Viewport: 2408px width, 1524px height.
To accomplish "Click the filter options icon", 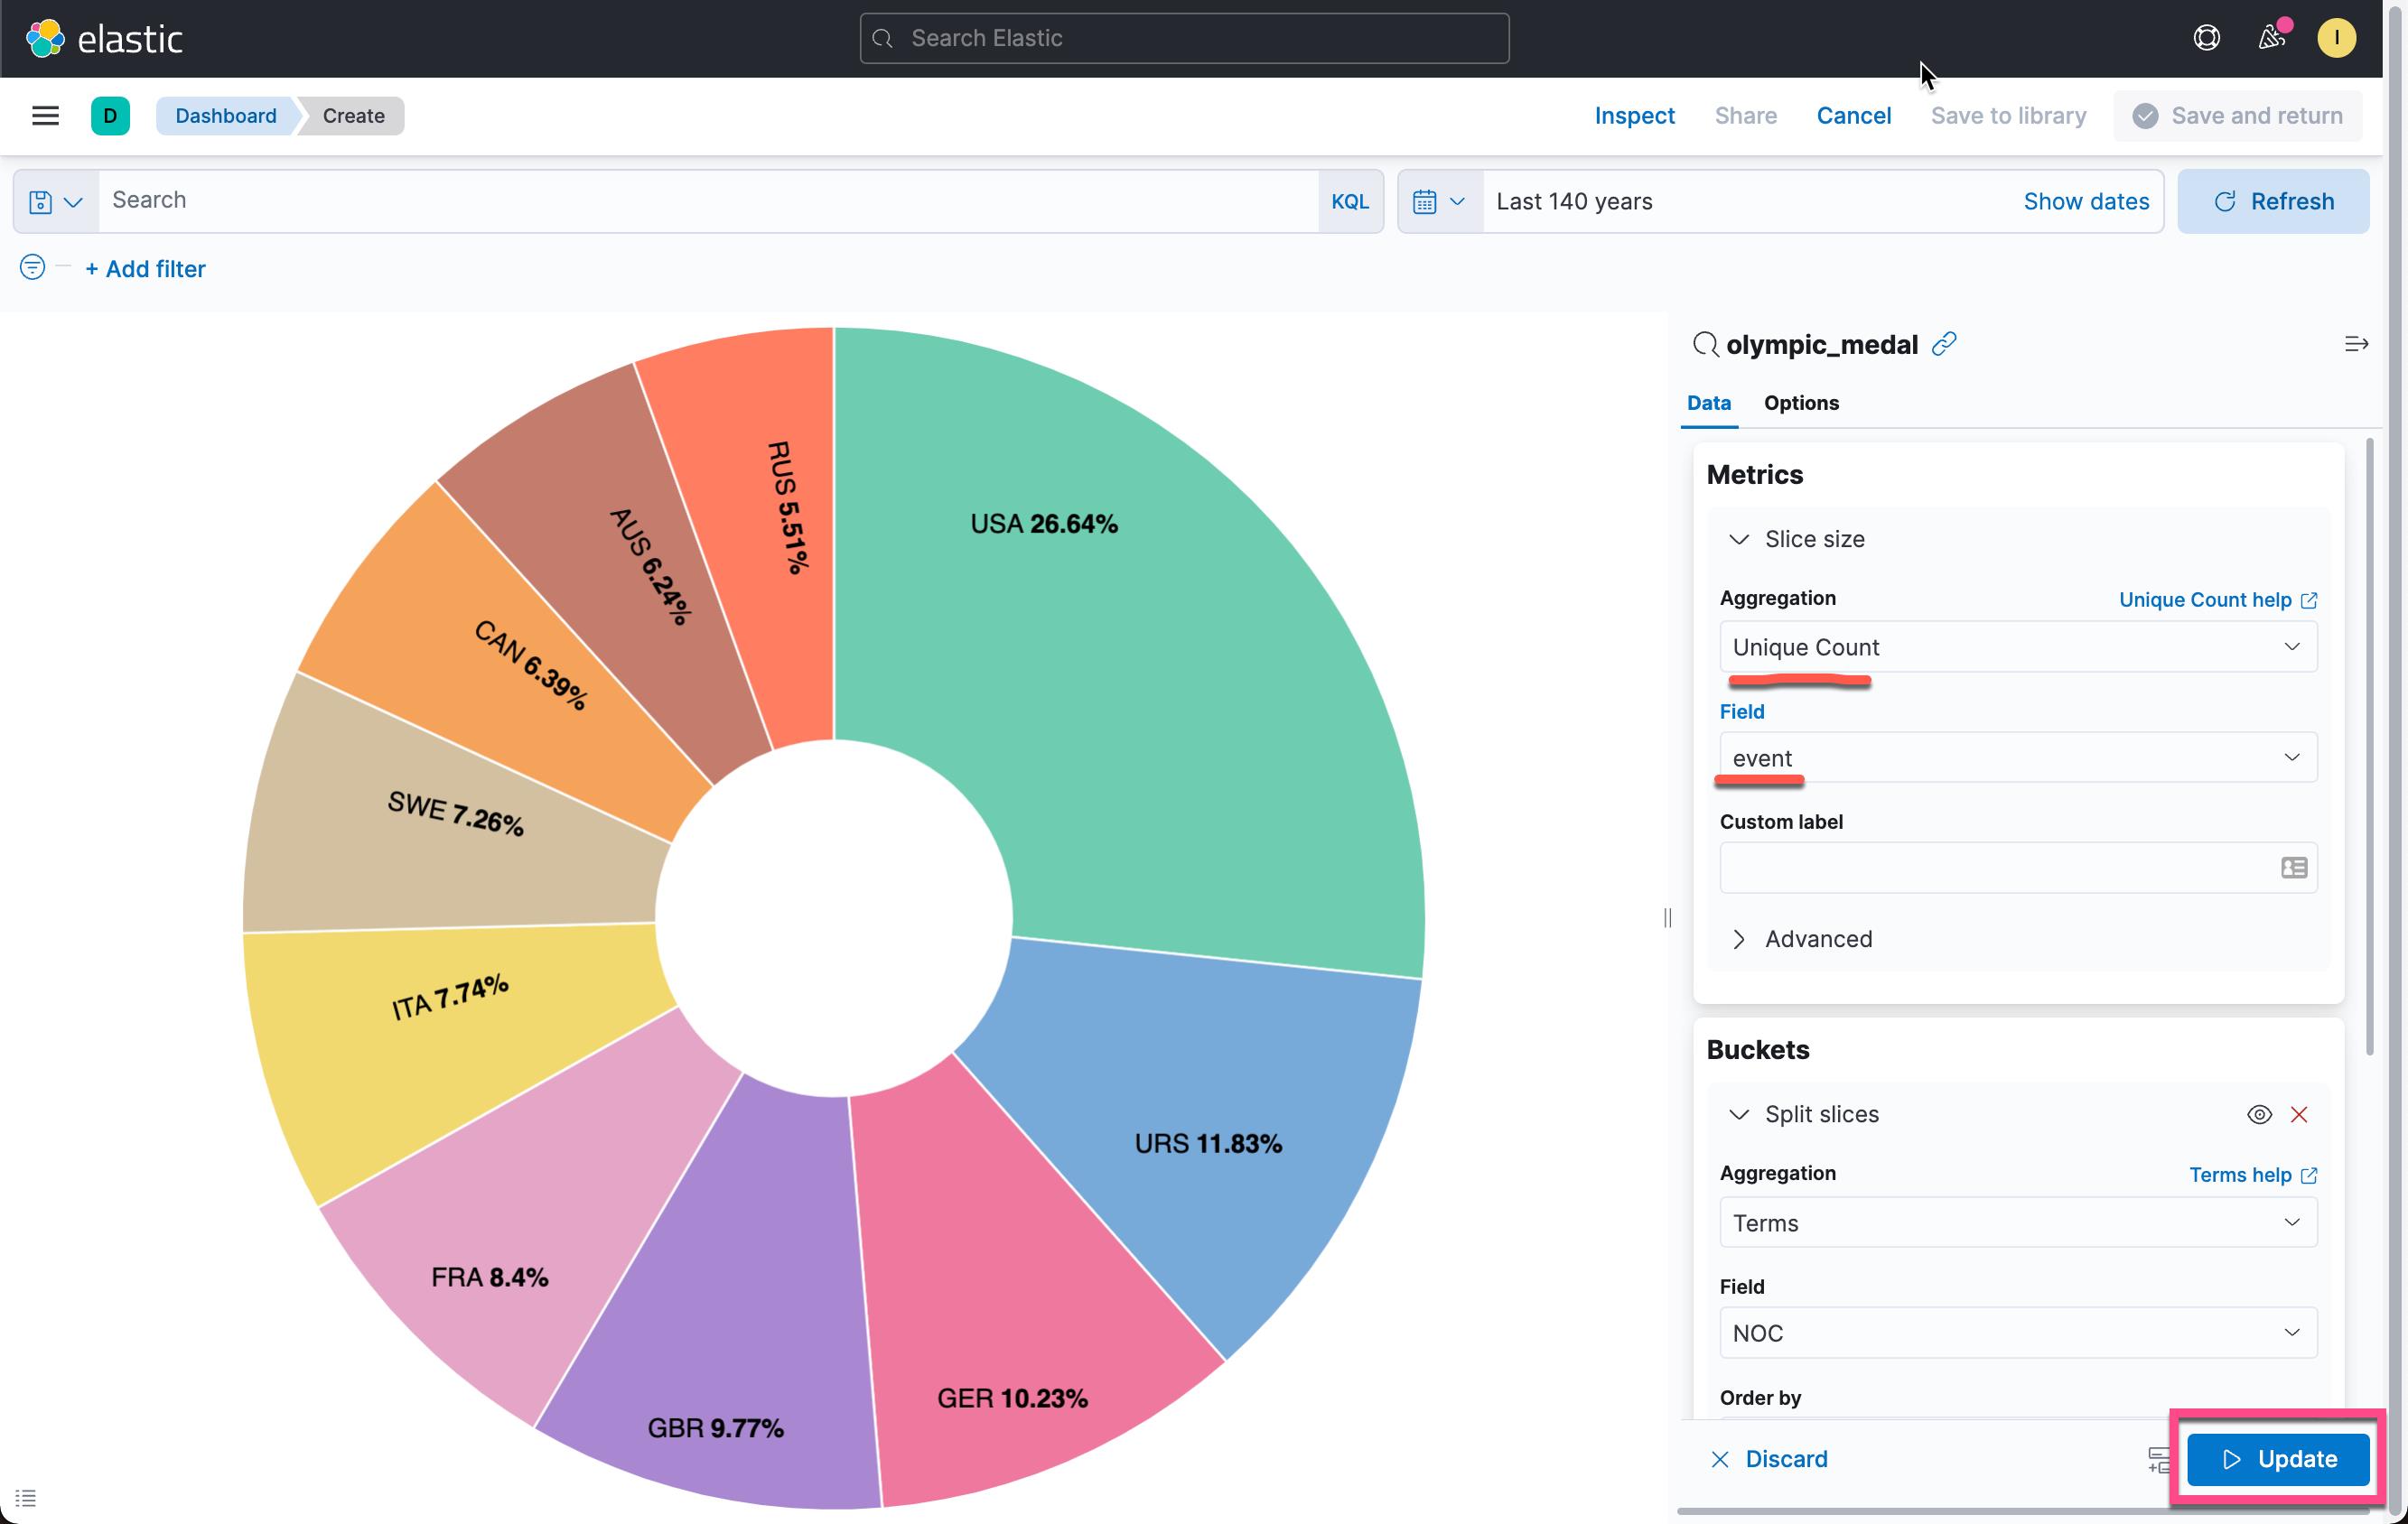I will [32, 268].
